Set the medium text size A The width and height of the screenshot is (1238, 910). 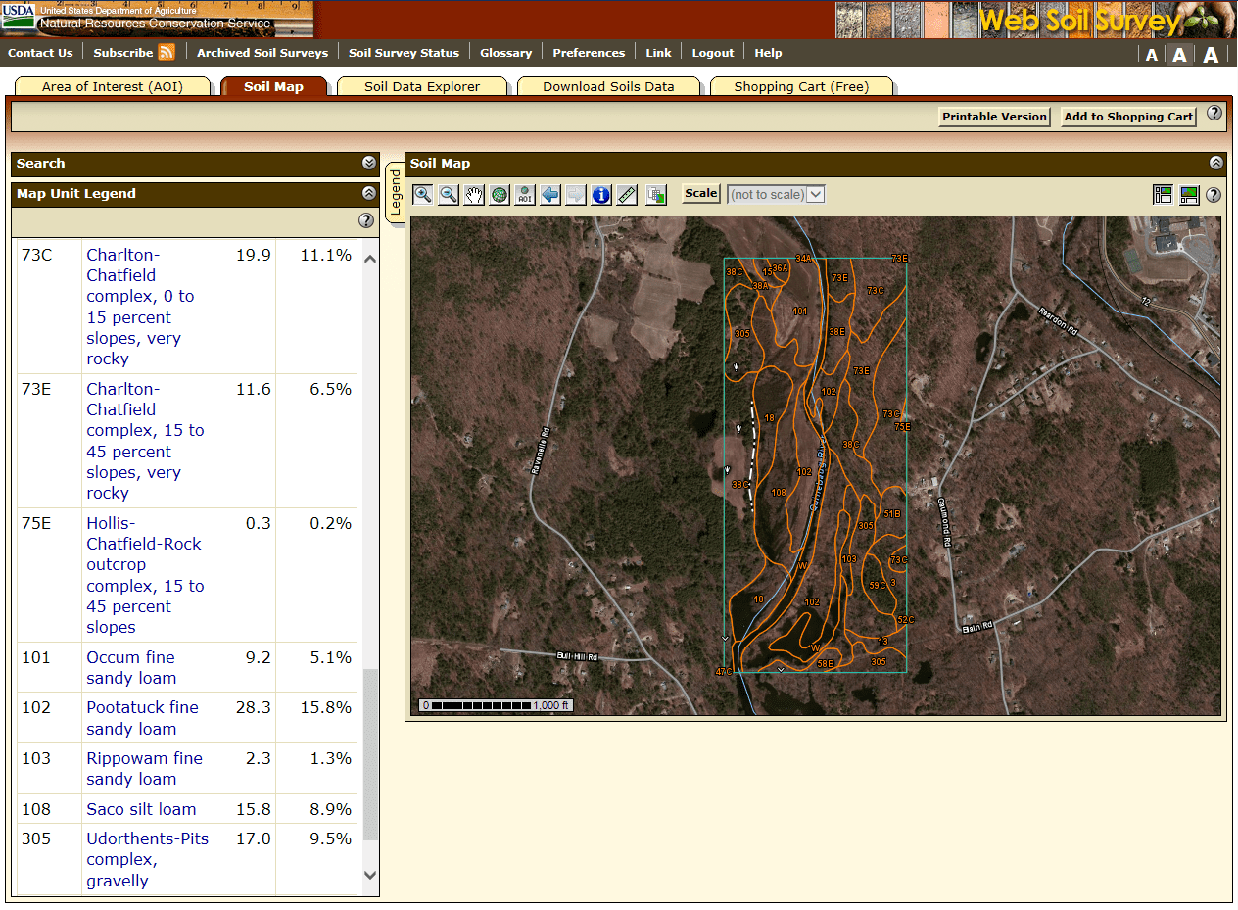click(x=1180, y=55)
